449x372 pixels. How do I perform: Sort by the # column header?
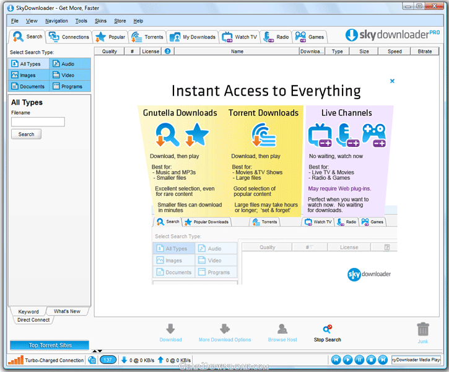coord(132,51)
